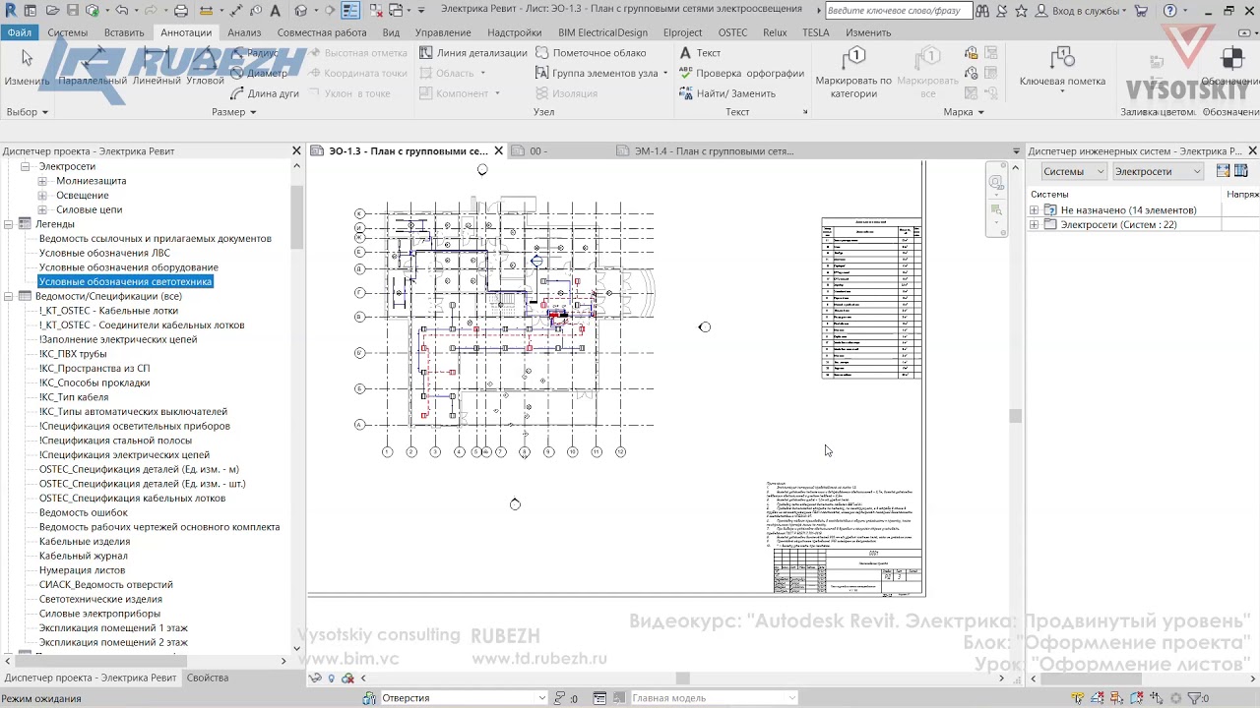
Task: Click the Communication Center satellite icon
Action: tap(1003, 11)
